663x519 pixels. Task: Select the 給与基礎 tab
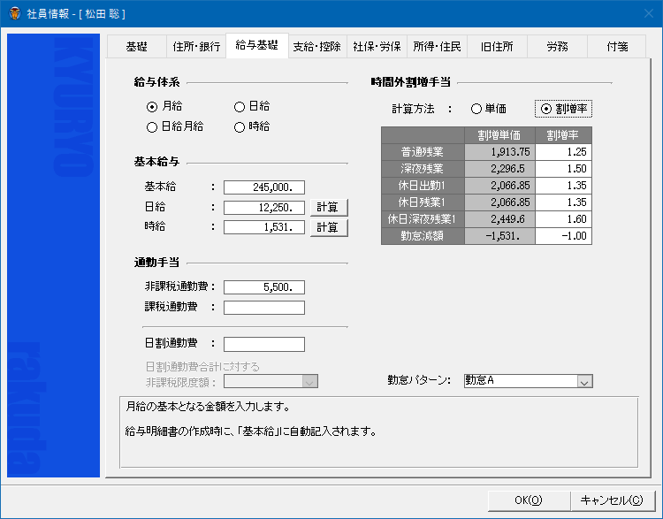[256, 45]
